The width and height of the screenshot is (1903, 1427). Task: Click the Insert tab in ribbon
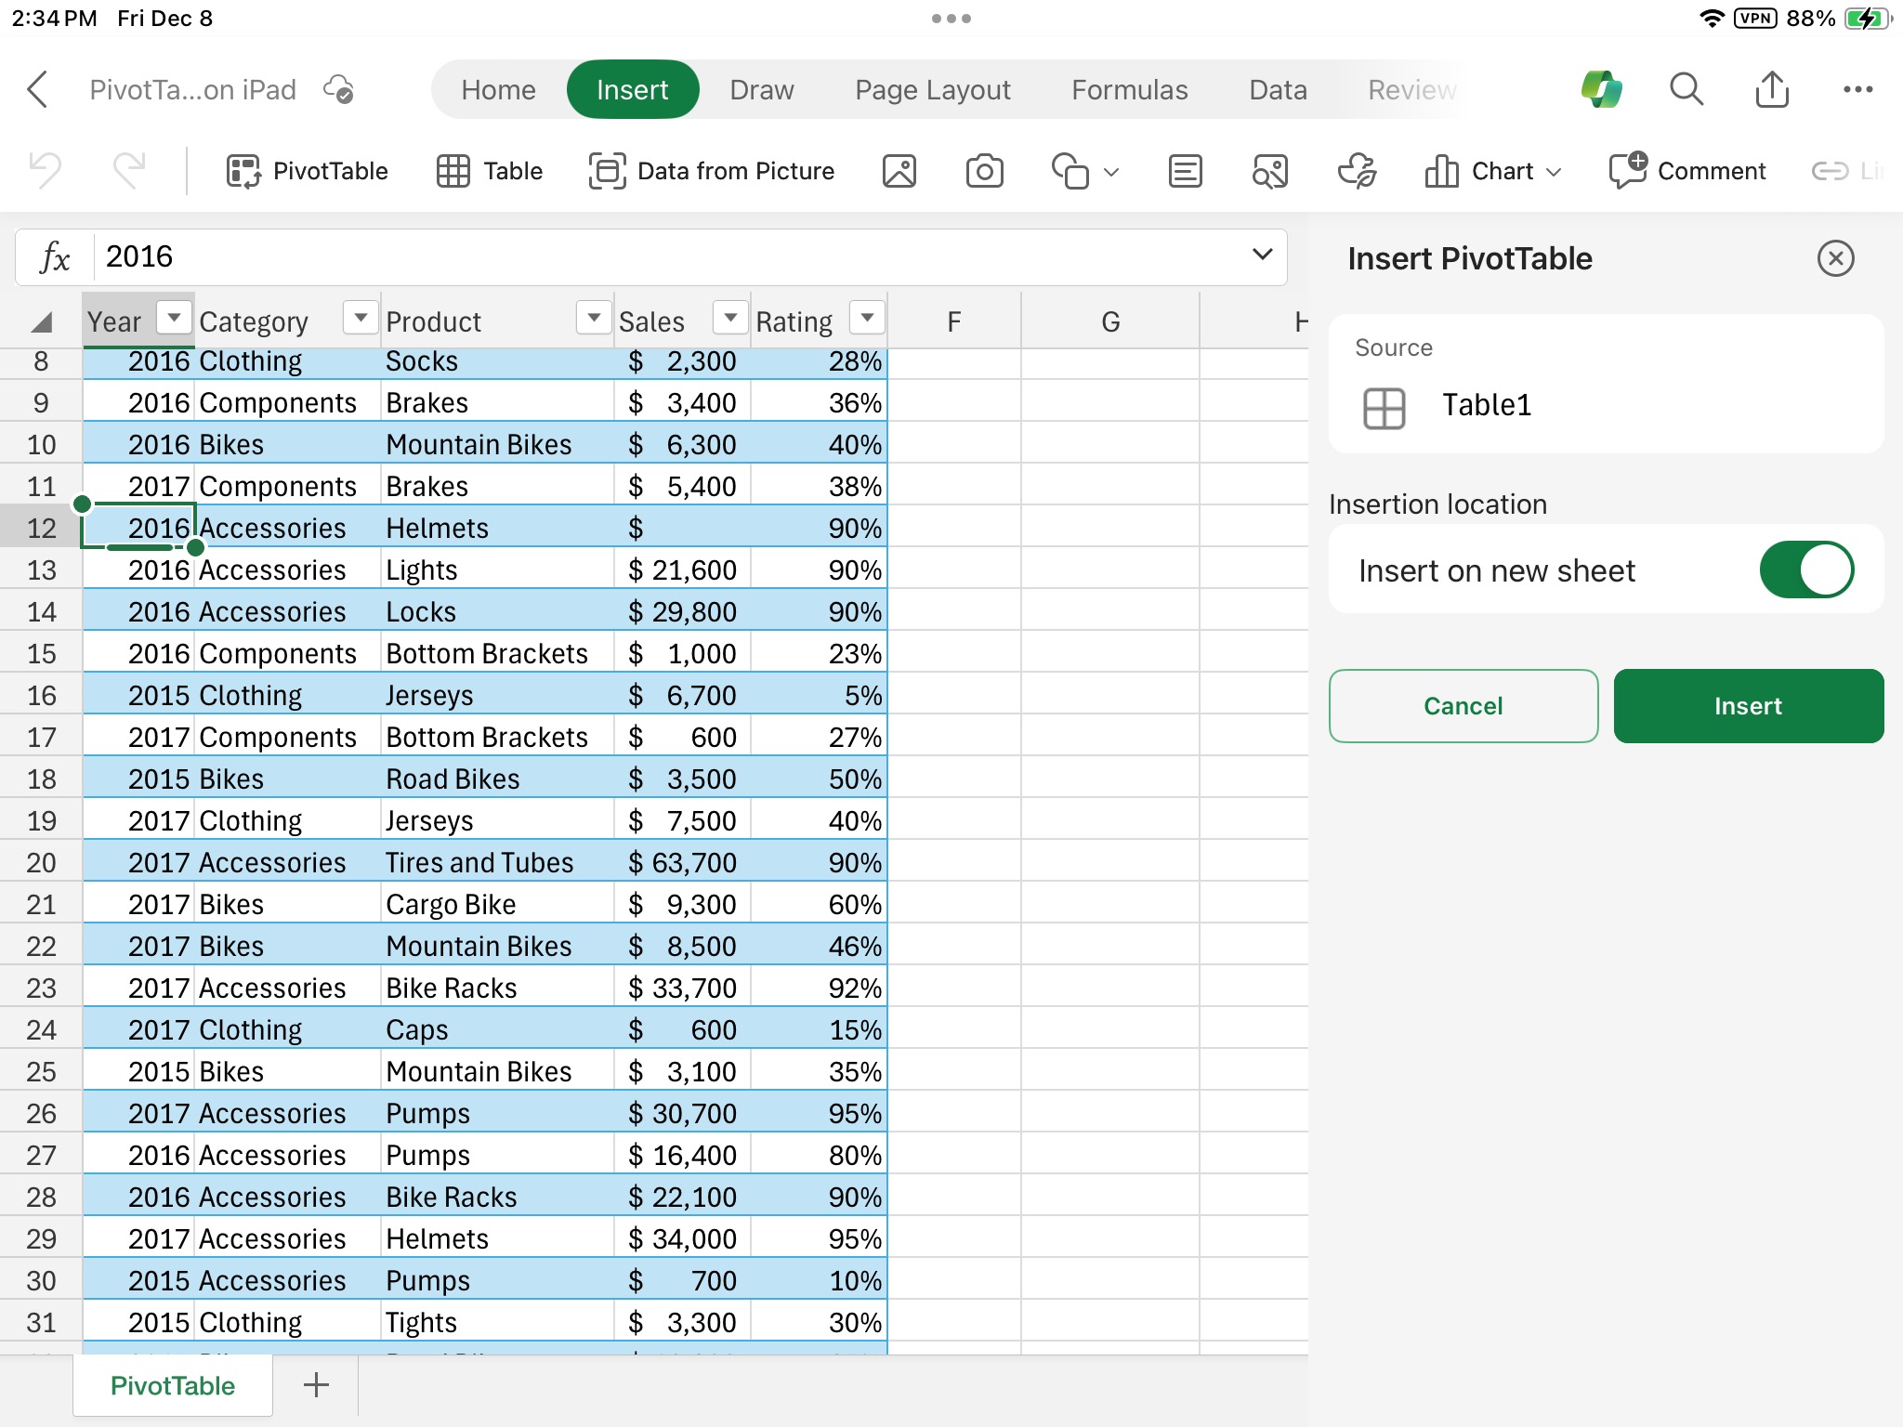(x=631, y=90)
